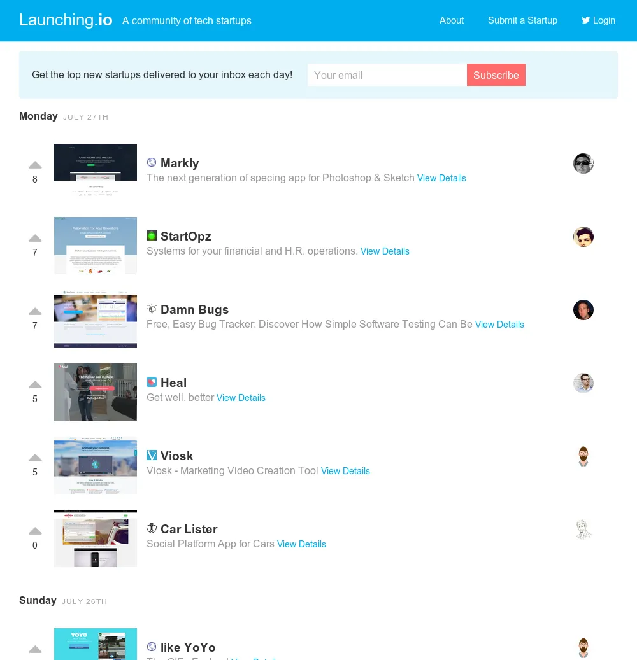Log in with Twitter
This screenshot has width=637, height=660.
click(x=599, y=20)
